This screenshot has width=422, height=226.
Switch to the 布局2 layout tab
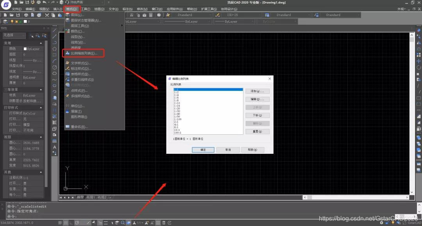click(x=102, y=198)
